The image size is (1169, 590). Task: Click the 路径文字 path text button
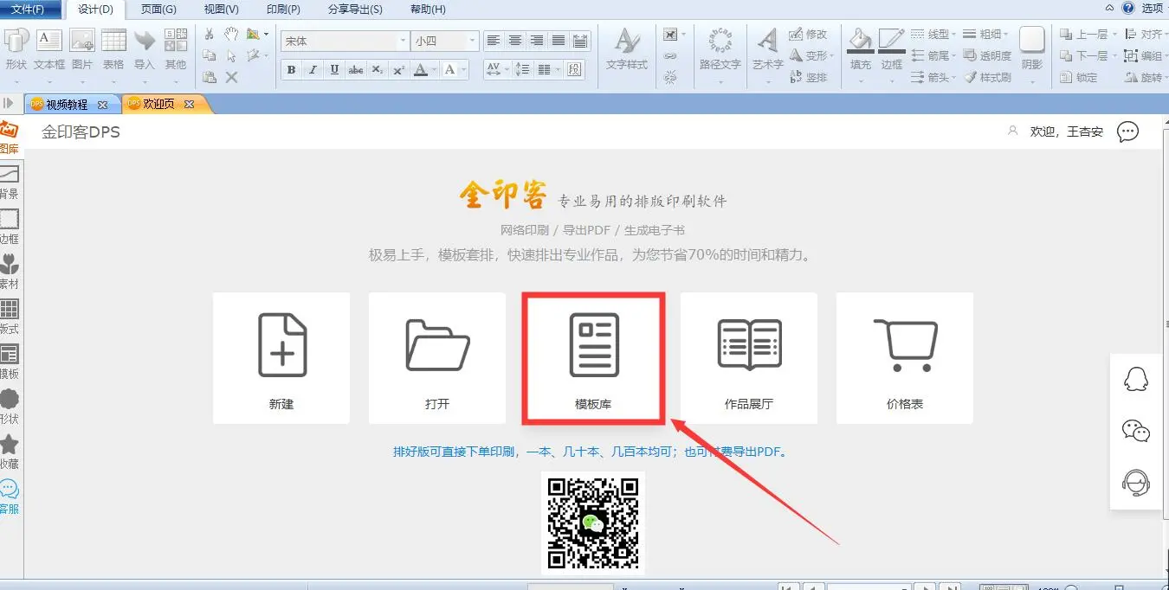pos(720,48)
